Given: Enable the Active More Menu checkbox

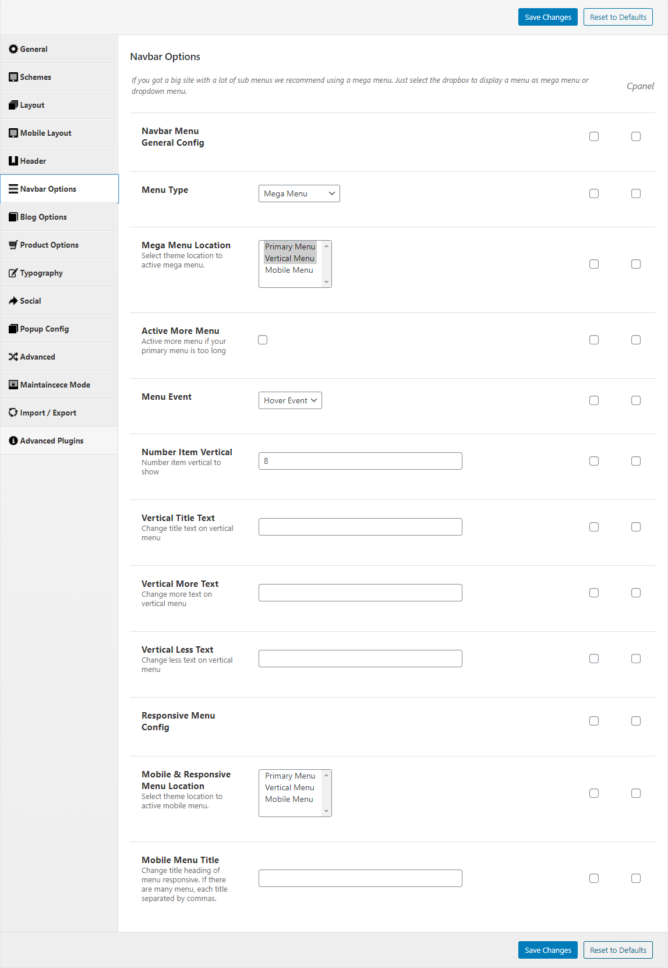Looking at the screenshot, I should [263, 340].
